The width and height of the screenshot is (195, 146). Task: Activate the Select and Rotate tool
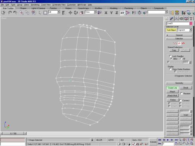(x=76, y=13)
